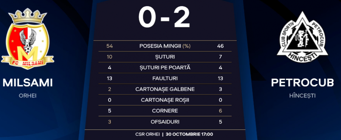Click the CORNERE statistic label

(x=165, y=111)
